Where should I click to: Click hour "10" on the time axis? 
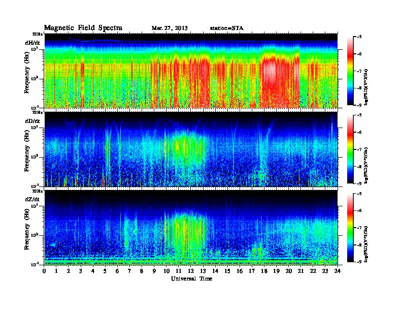tap(166, 271)
